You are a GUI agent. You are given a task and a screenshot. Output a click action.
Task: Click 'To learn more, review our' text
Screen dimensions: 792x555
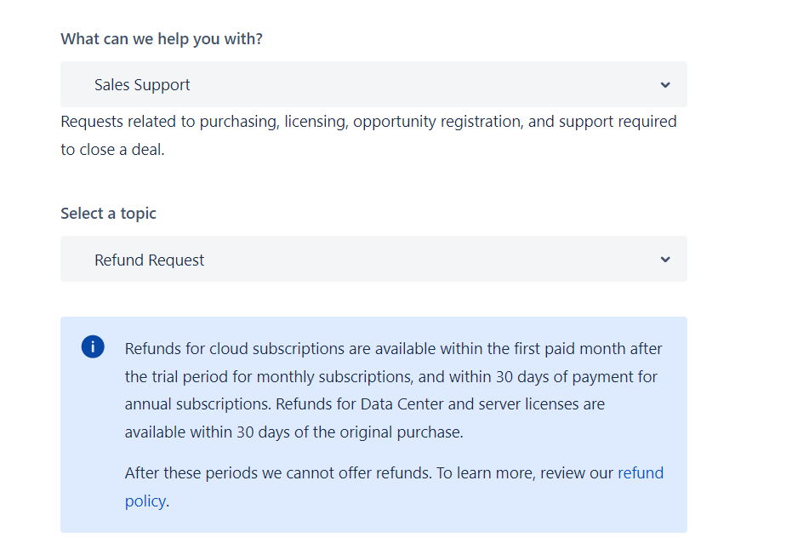pos(525,473)
